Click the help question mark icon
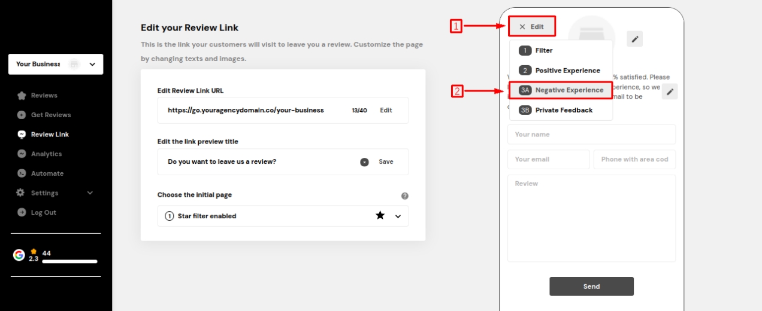Screen dimensions: 762x311 point(405,196)
